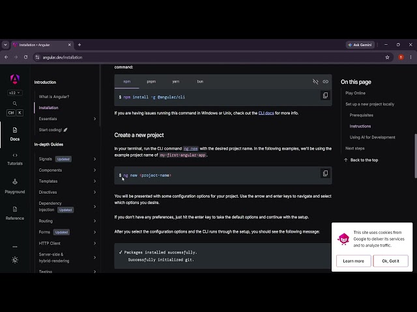Copy the npm install command

click(x=325, y=96)
